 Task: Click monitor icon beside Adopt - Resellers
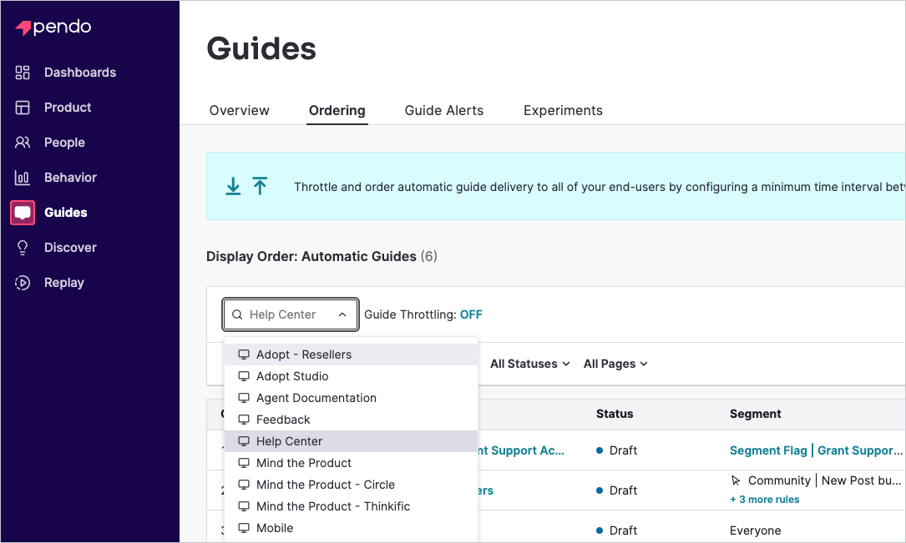(244, 354)
